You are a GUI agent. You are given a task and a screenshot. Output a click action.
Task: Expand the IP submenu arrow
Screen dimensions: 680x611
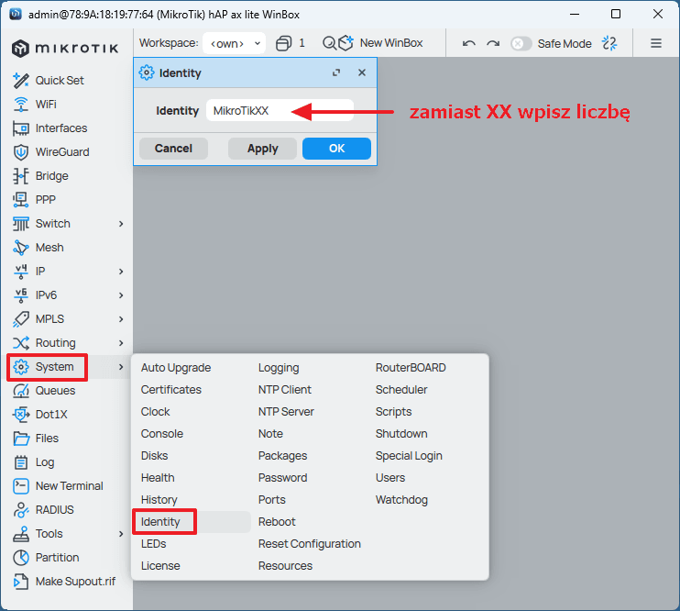[x=121, y=272]
